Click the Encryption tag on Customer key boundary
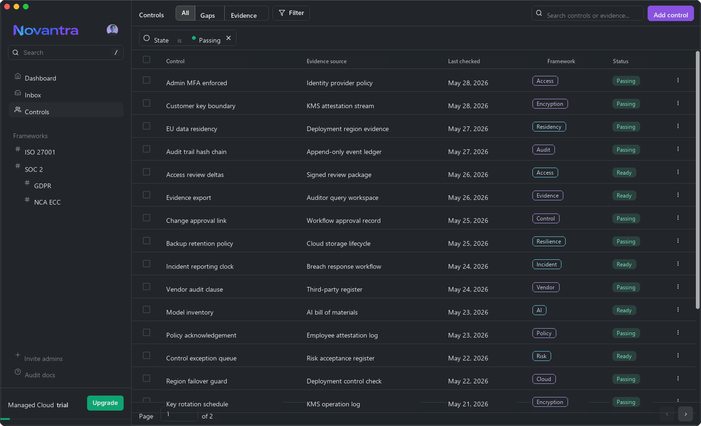The height and width of the screenshot is (426, 701). (x=550, y=104)
